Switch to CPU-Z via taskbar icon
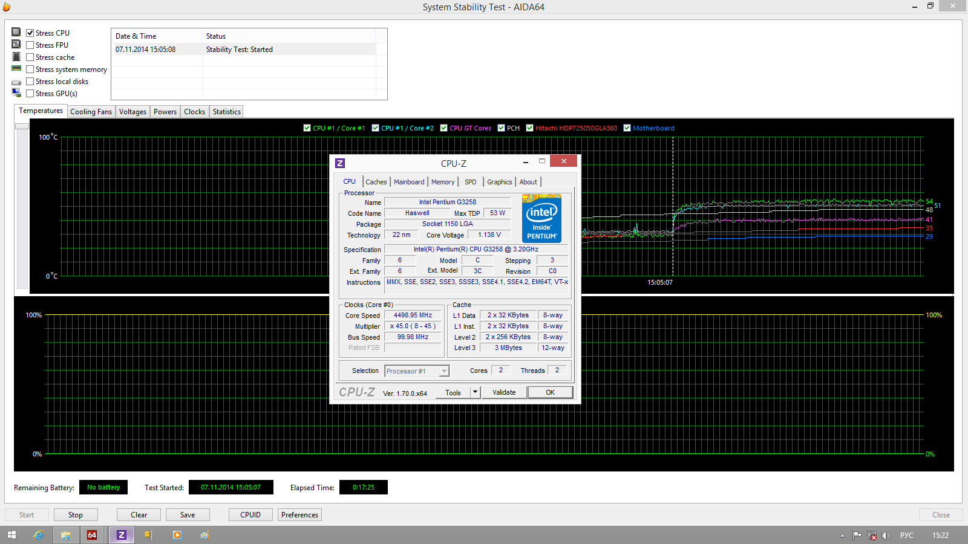 (121, 535)
